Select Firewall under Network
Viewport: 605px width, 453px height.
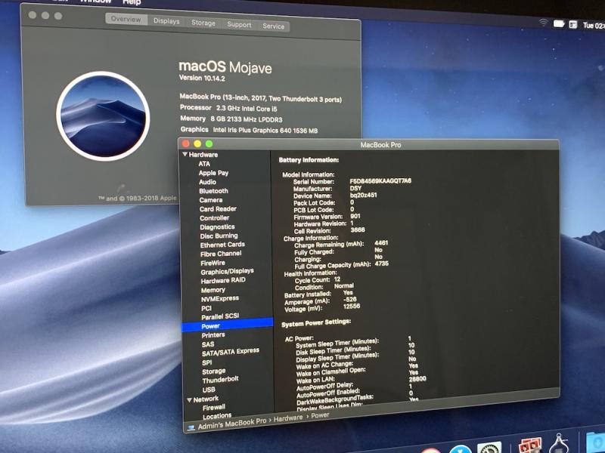pyautogui.click(x=214, y=407)
